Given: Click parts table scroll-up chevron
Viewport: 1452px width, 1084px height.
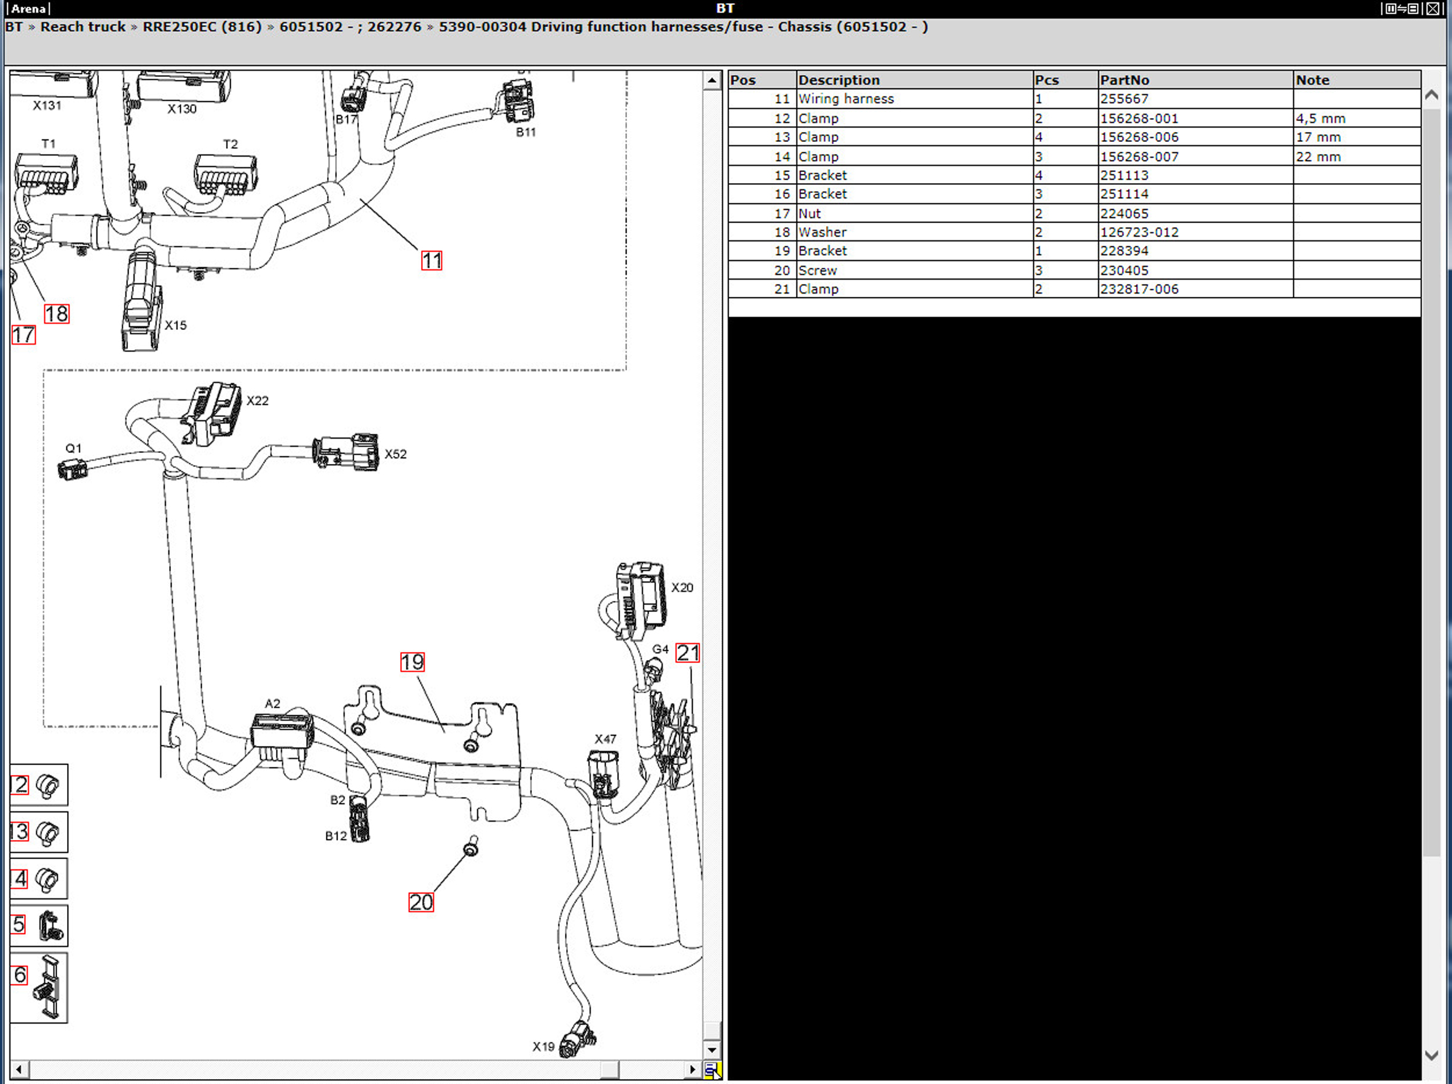Looking at the screenshot, I should (x=1432, y=95).
